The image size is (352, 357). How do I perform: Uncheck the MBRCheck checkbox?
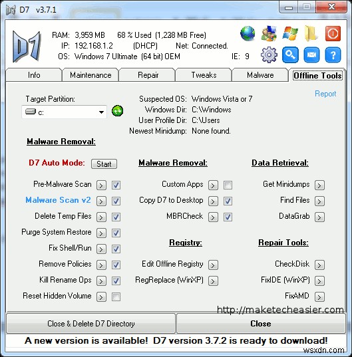(228, 217)
